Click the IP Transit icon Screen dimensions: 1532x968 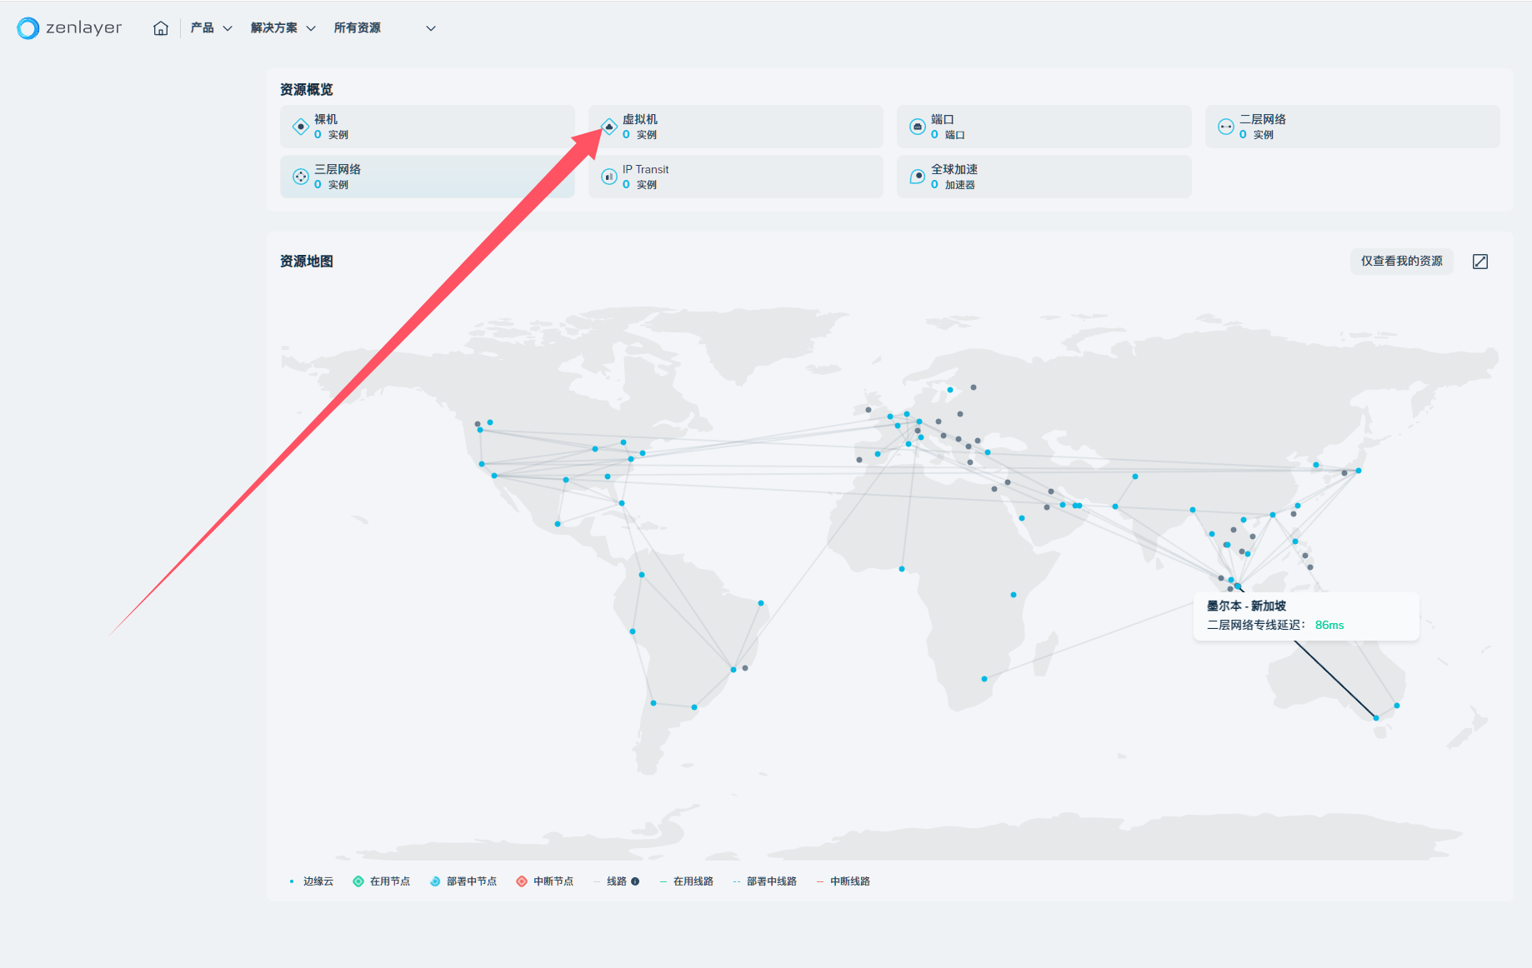pyautogui.click(x=609, y=177)
